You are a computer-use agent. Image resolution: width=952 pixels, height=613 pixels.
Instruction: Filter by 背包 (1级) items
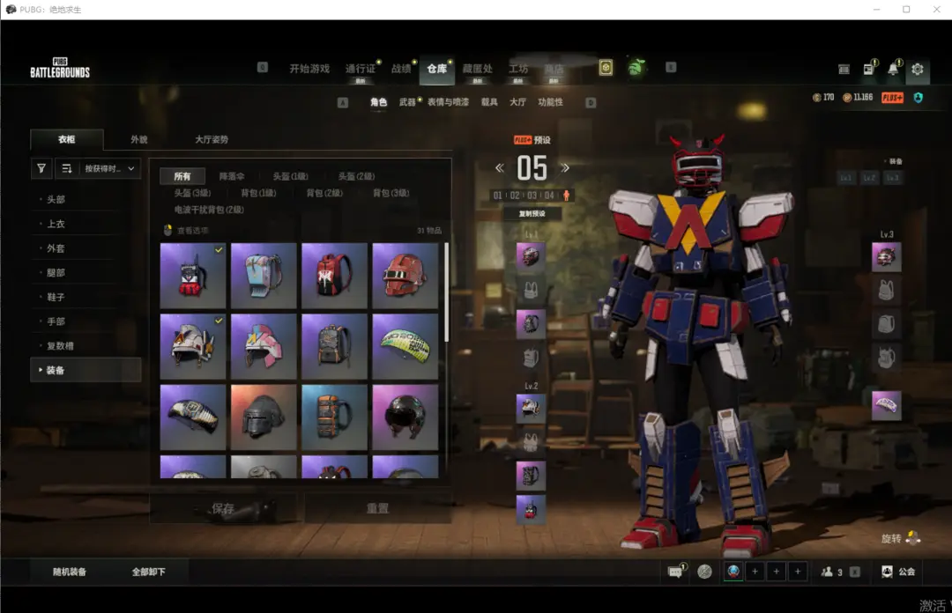258,193
